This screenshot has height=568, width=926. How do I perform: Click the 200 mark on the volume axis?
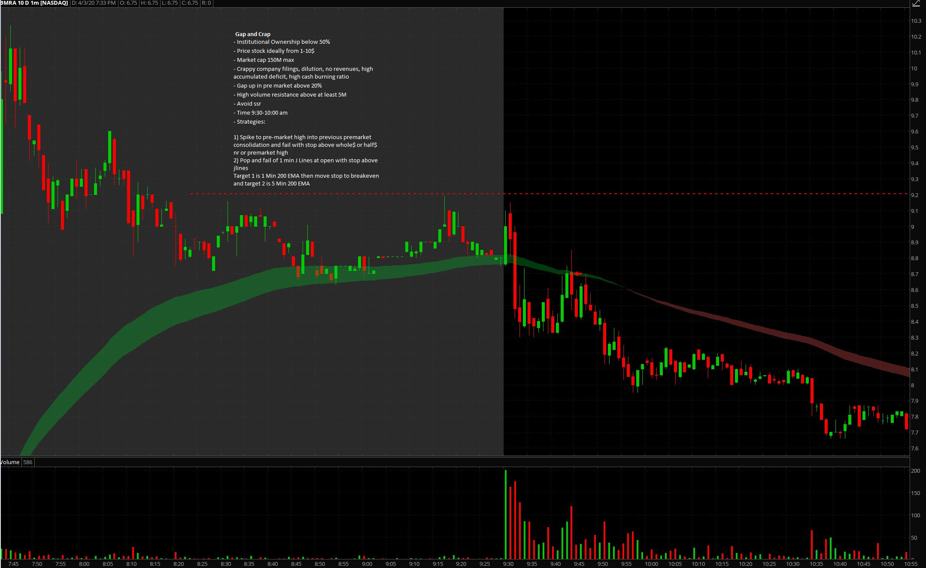(915, 471)
